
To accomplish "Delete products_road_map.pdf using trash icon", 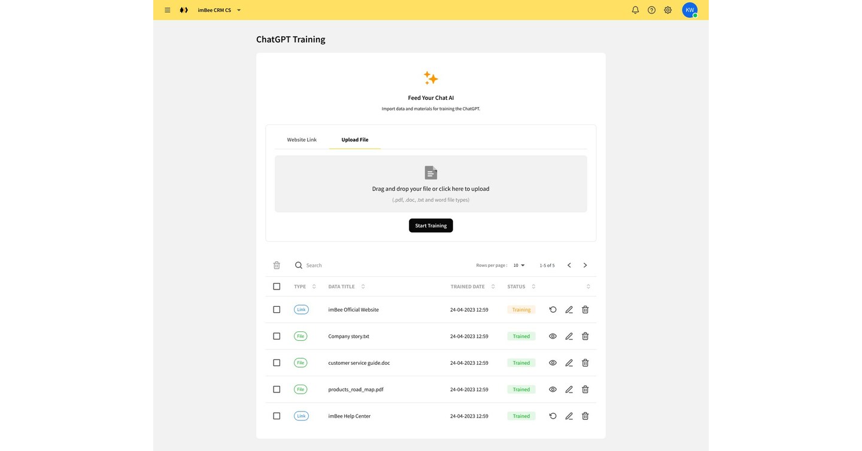I will point(585,389).
